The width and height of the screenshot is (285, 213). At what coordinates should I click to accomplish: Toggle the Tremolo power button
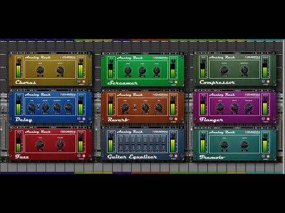click(268, 156)
